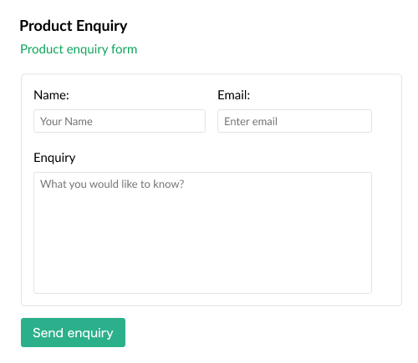
Task: Click the "What you would like to know?" placeholder
Action: point(112,184)
